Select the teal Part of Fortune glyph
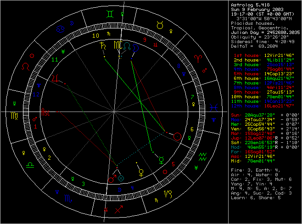This screenshot has width=302, height=224. pyautogui.click(x=121, y=179)
